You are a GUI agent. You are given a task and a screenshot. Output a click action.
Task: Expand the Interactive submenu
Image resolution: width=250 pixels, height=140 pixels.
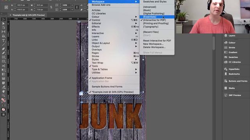coord(114,33)
